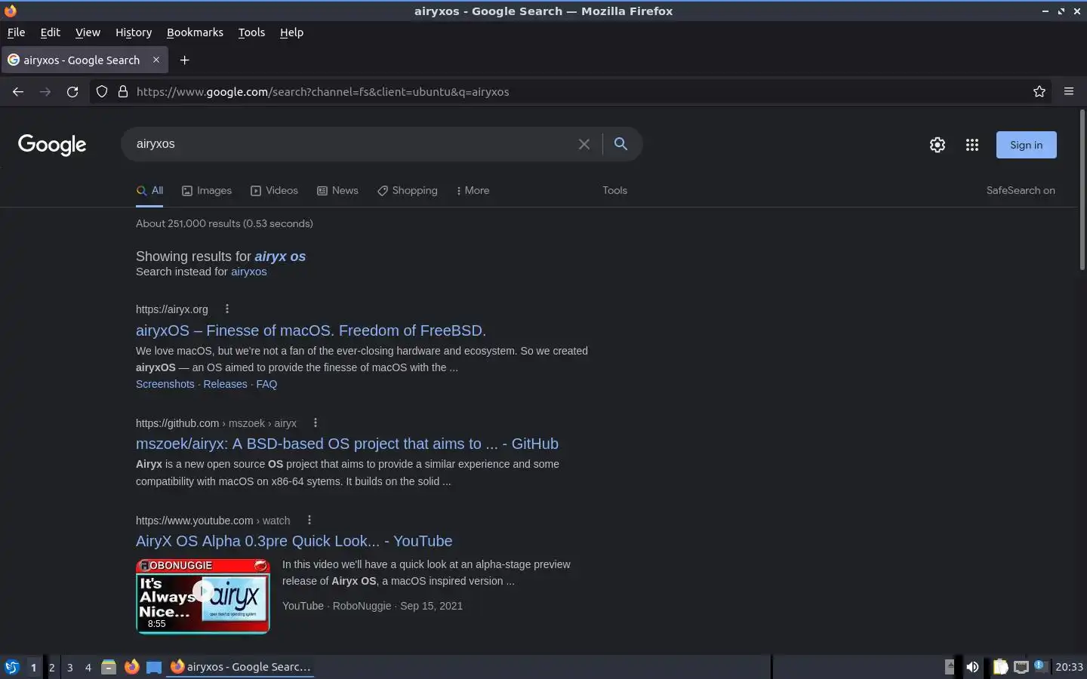1087x679 pixels.
Task: Open options menu for airyx.org result
Action: pos(226,309)
